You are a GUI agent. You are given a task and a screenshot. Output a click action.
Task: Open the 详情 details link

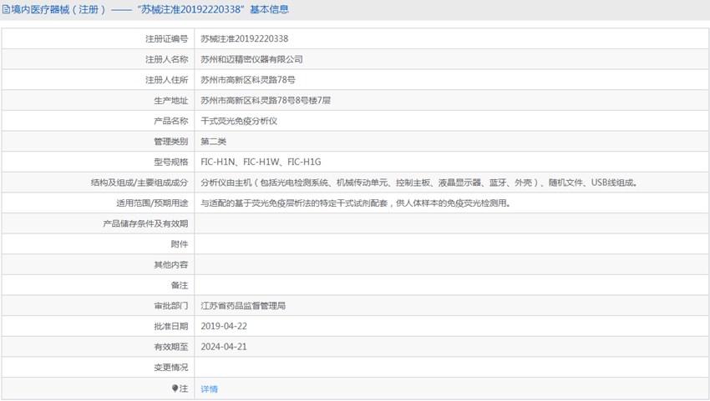pyautogui.click(x=209, y=388)
